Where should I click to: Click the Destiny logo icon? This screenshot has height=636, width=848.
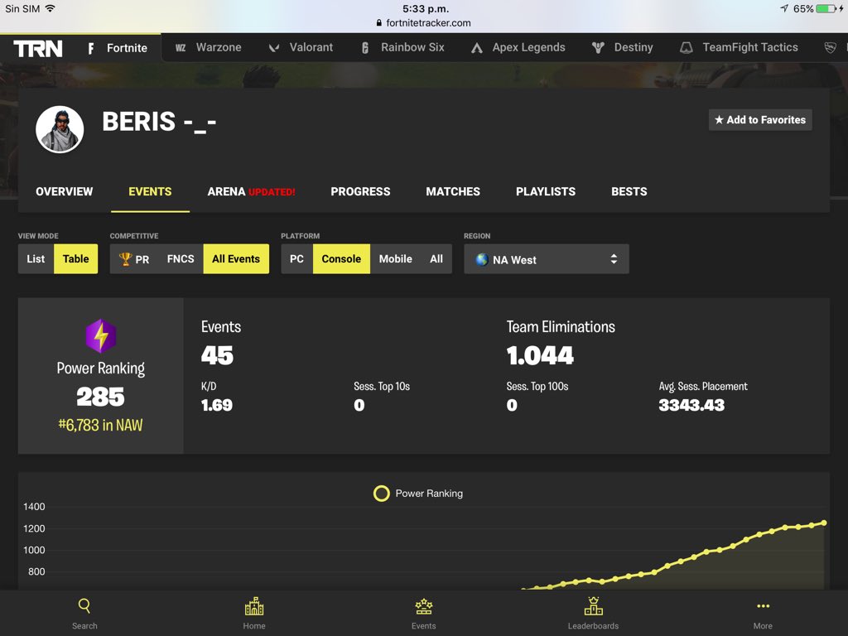598,47
